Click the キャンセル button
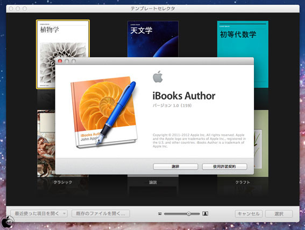Viewport: 305px width, 230px height. click(x=249, y=214)
